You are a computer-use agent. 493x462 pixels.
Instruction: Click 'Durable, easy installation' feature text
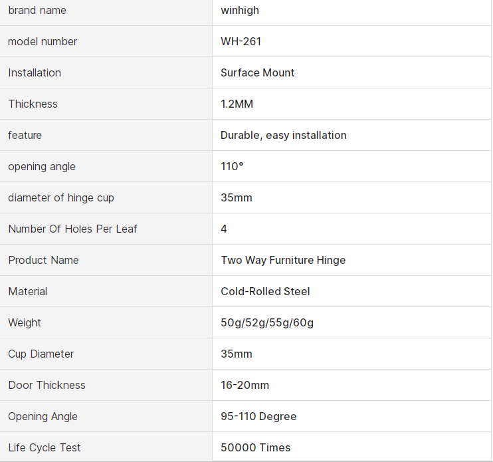(283, 135)
